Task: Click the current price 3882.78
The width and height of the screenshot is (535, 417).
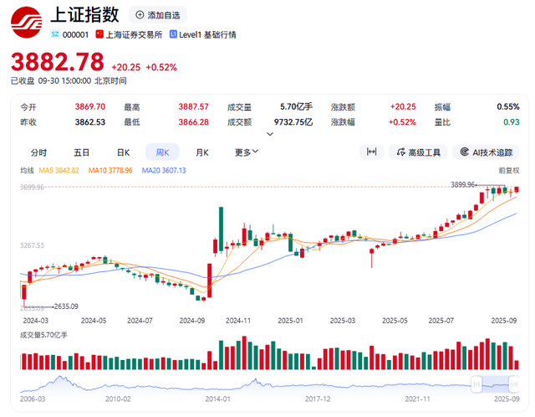Action: 58,62
